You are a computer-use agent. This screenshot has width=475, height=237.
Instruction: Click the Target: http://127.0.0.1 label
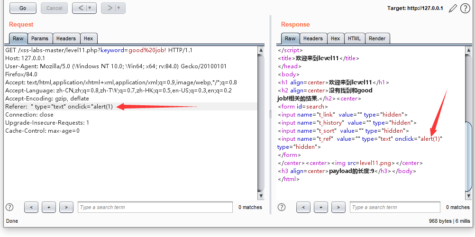coord(415,8)
